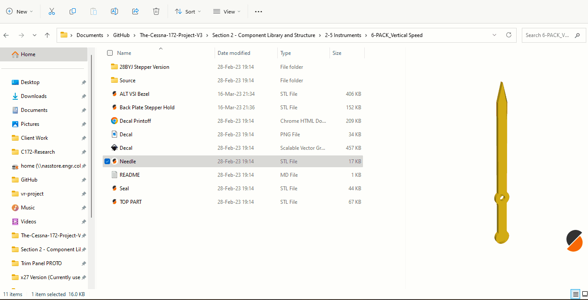Toggle the select-all checkbox in header
The image size is (588, 300).
pos(110,53)
